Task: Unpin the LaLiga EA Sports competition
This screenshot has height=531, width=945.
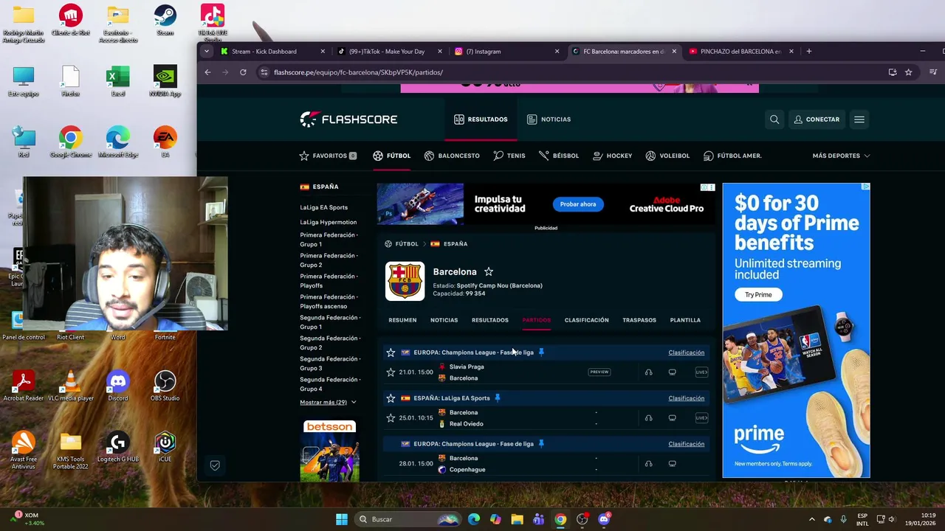Action: 498,398
